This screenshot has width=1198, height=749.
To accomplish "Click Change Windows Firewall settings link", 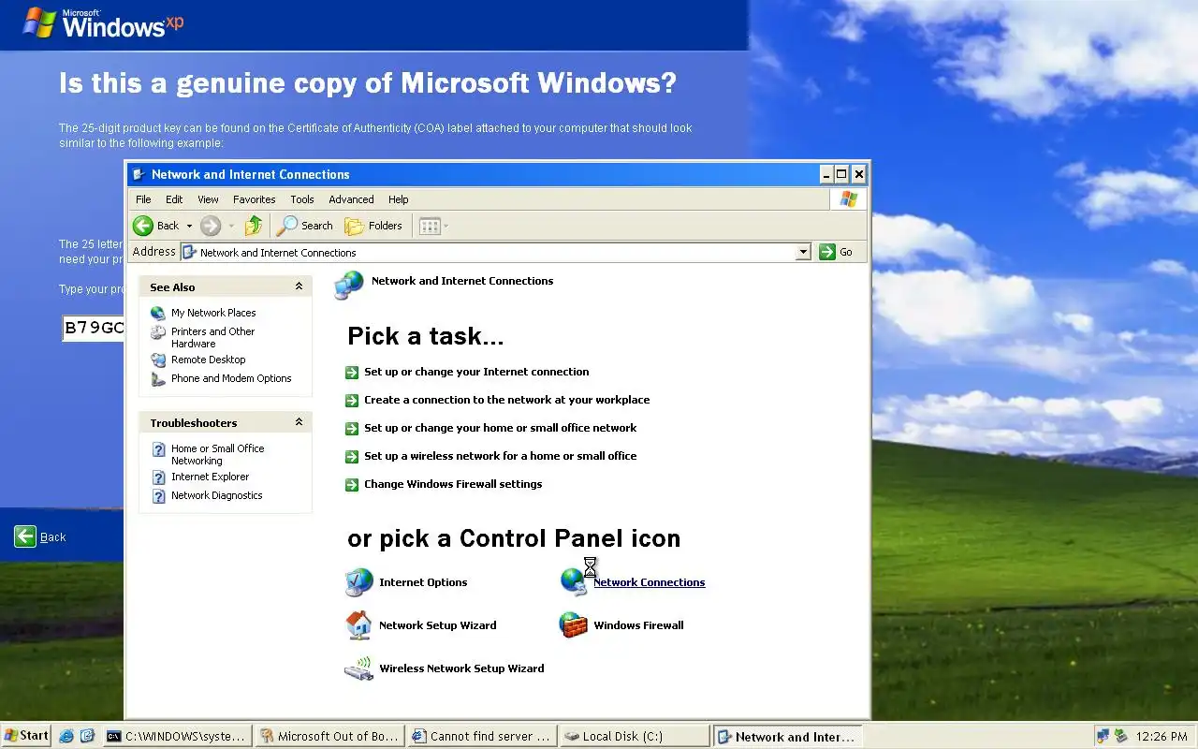I will [x=453, y=484].
